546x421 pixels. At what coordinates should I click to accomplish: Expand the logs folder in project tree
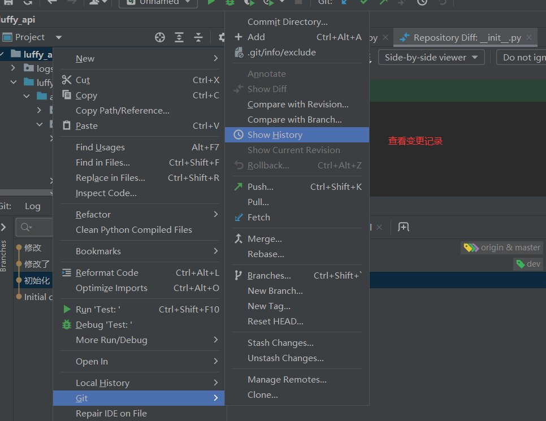(x=13, y=68)
